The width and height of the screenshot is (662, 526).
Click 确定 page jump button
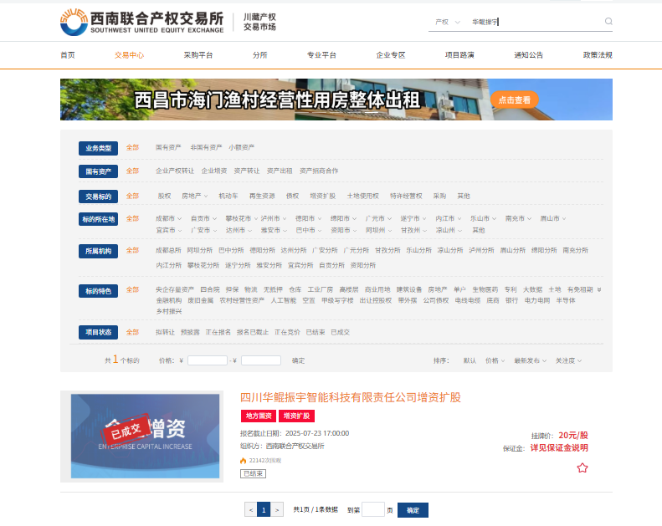[413, 510]
